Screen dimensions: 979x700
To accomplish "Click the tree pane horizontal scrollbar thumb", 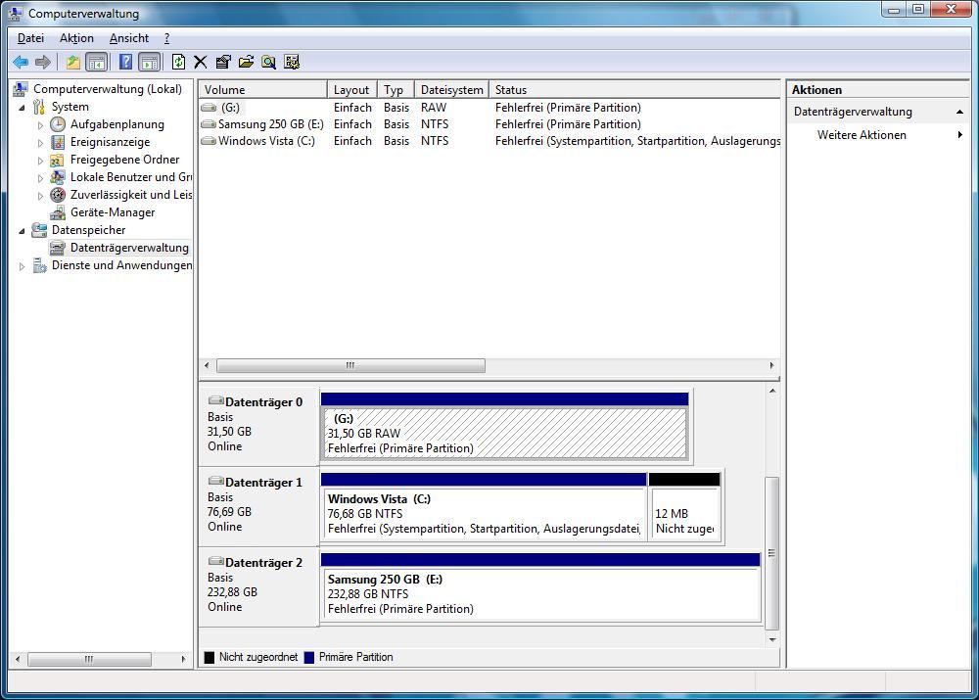I will click(x=89, y=659).
